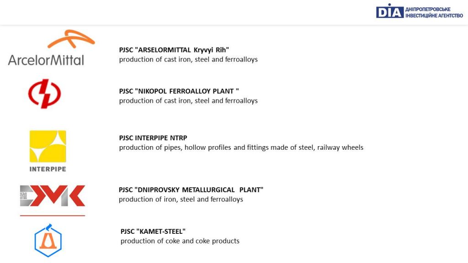
Task: Select the PJSC "KAMET-STEEL" heading
Action: click(x=153, y=231)
